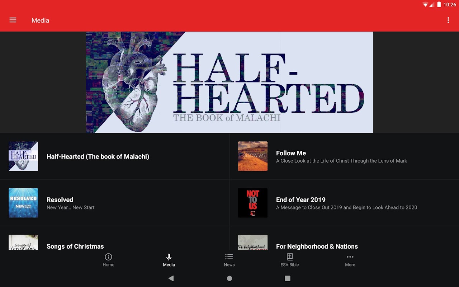Tap the Android recent apps square

point(288,278)
